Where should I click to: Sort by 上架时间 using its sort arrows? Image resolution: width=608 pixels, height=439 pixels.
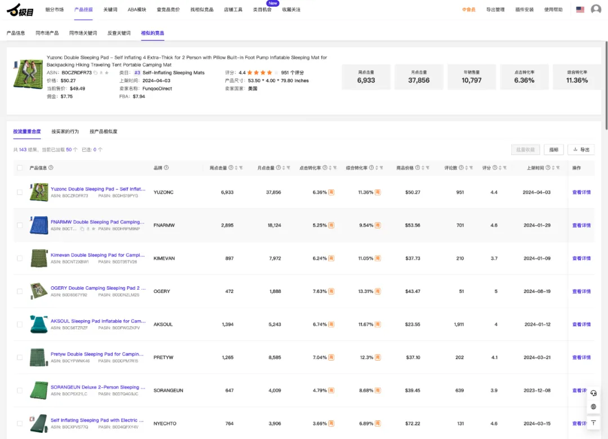point(553,168)
